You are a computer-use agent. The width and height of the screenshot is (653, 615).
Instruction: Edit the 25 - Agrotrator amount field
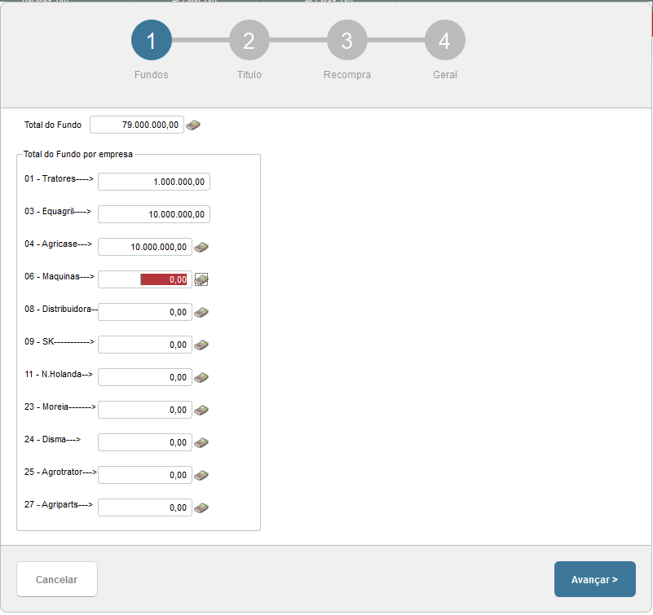[145, 475]
